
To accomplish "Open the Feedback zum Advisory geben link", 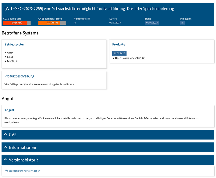I will click(24, 171).
